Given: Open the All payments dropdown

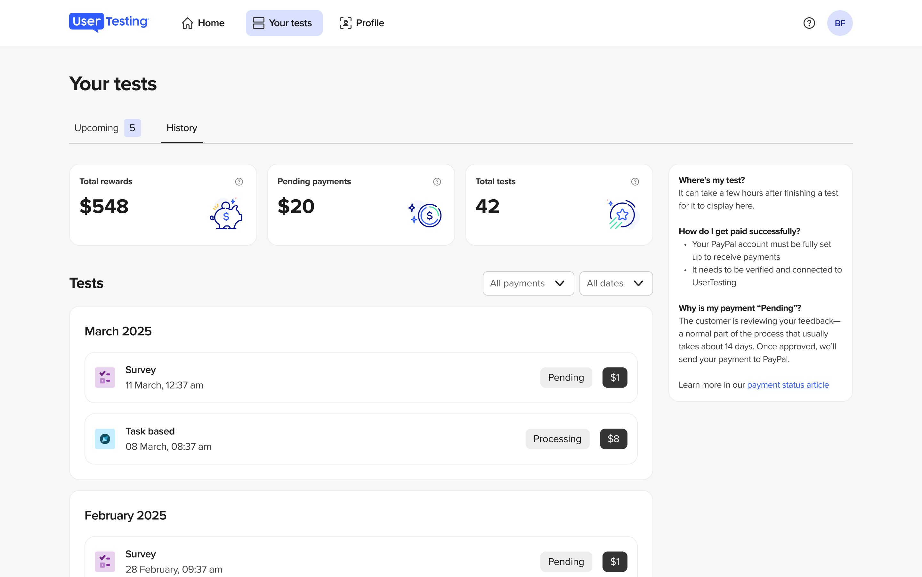Looking at the screenshot, I should (528, 283).
